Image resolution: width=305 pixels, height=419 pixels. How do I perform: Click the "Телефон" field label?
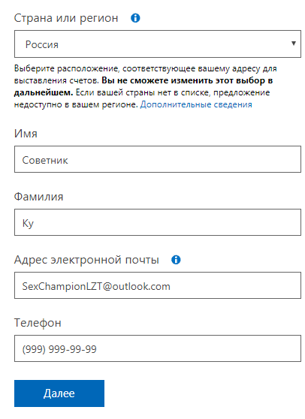(38, 323)
